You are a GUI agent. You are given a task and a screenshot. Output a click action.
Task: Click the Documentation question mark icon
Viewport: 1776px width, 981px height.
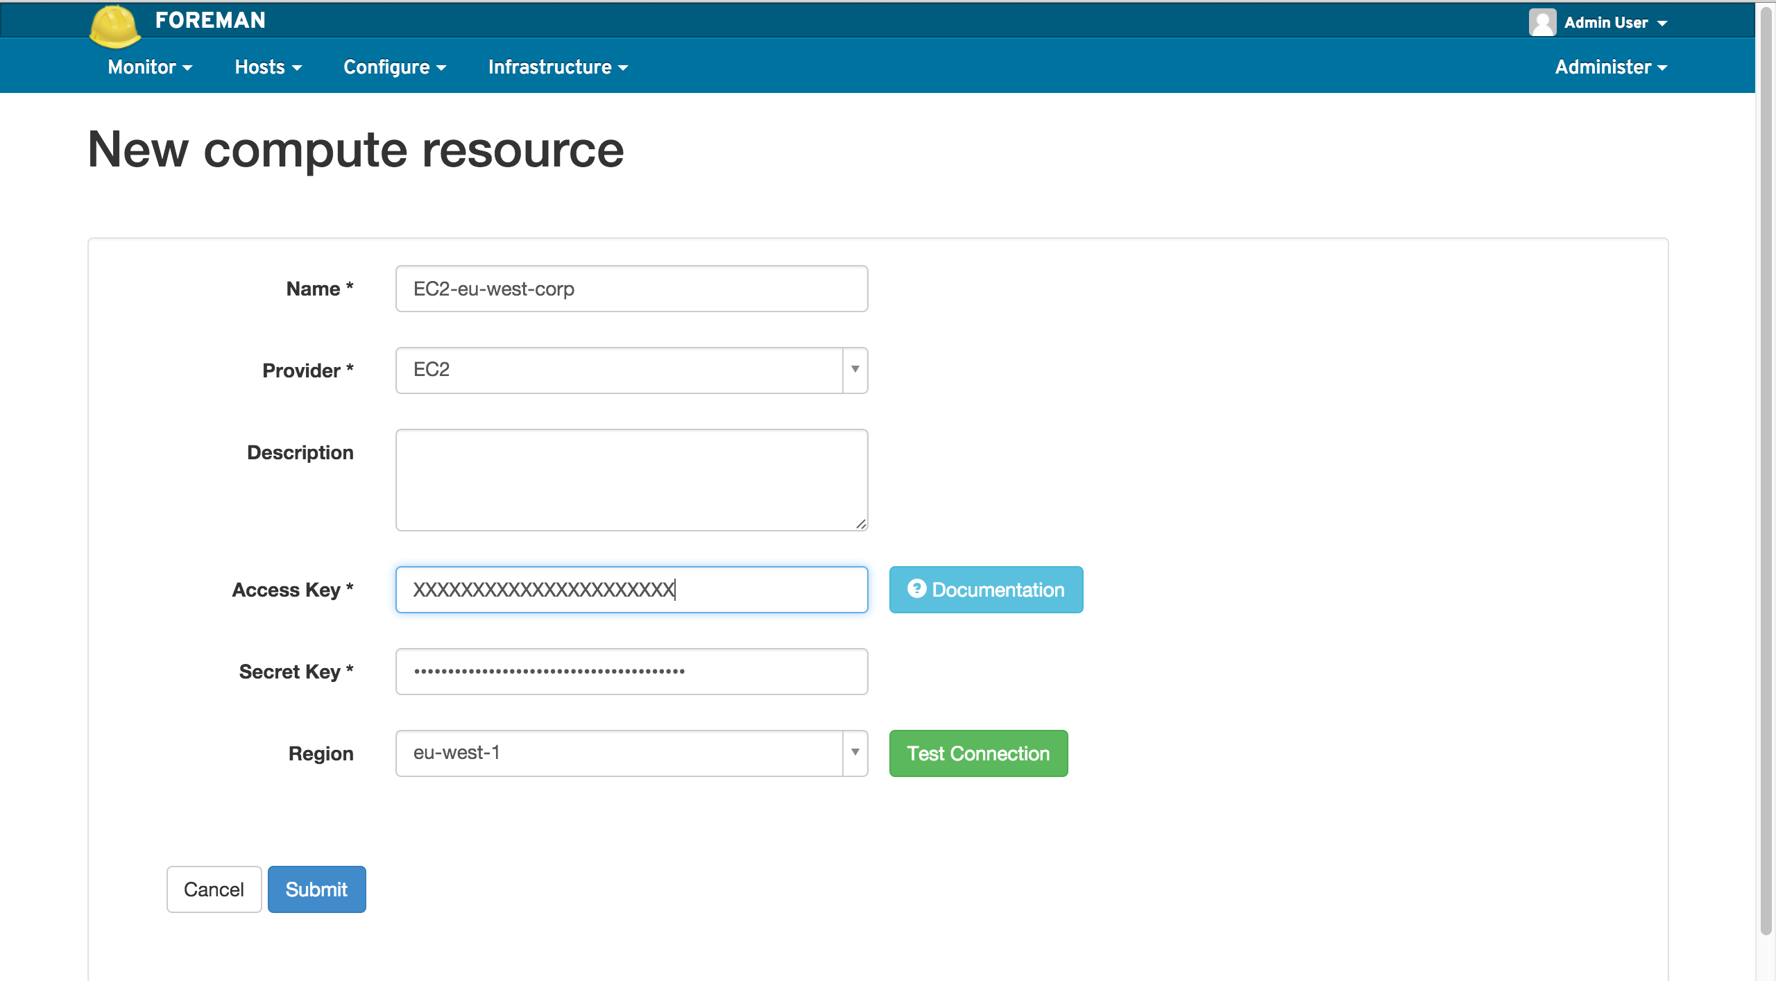(x=916, y=589)
